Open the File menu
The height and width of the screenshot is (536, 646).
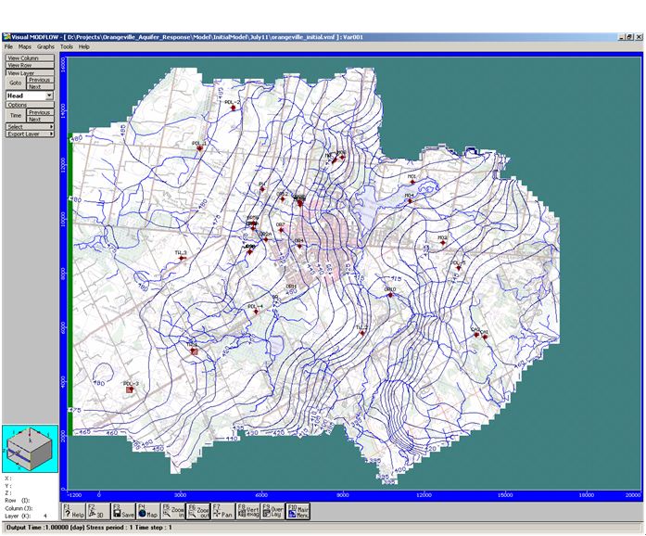8,47
